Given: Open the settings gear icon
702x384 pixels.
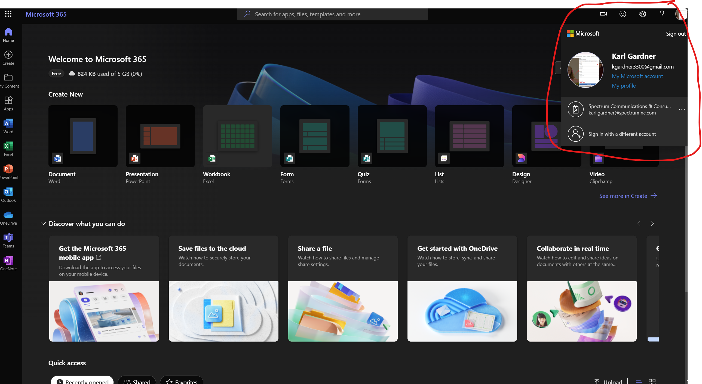Looking at the screenshot, I should click(x=642, y=14).
